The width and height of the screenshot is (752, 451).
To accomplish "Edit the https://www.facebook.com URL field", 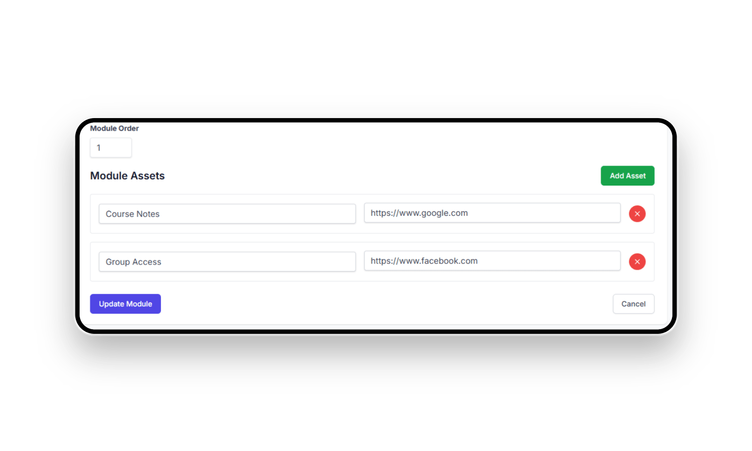I will click(492, 261).
